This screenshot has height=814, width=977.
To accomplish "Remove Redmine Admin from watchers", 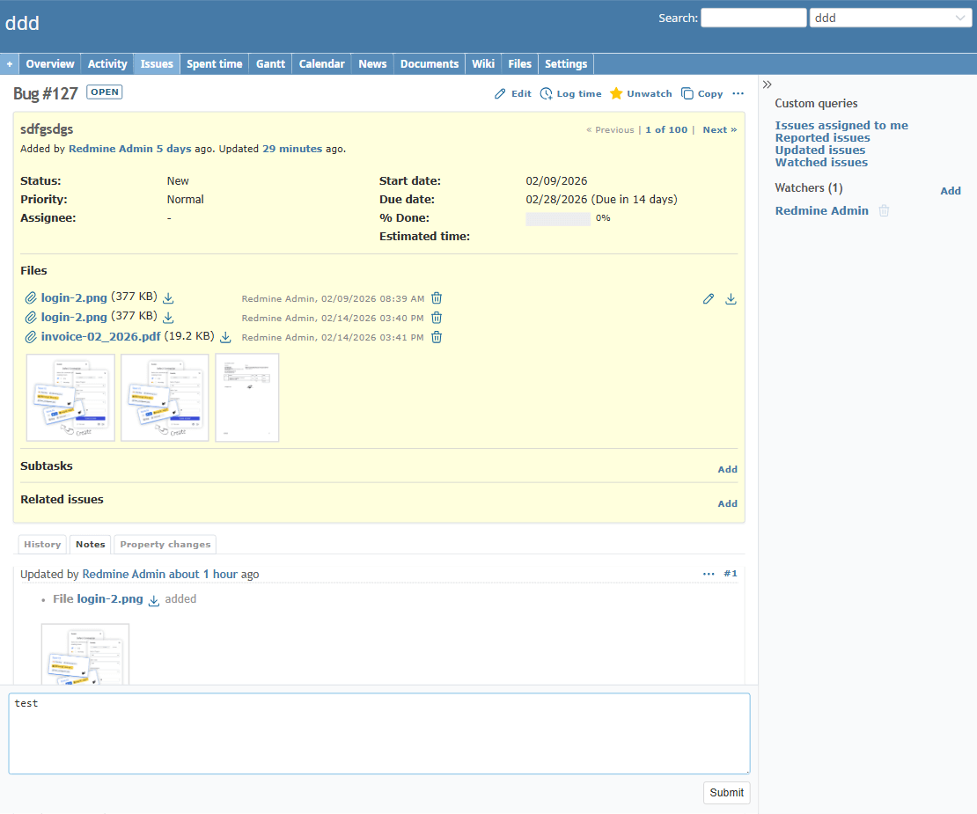I will pos(885,211).
